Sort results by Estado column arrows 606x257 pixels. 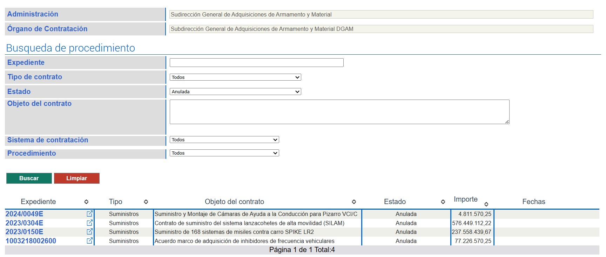[x=443, y=202]
